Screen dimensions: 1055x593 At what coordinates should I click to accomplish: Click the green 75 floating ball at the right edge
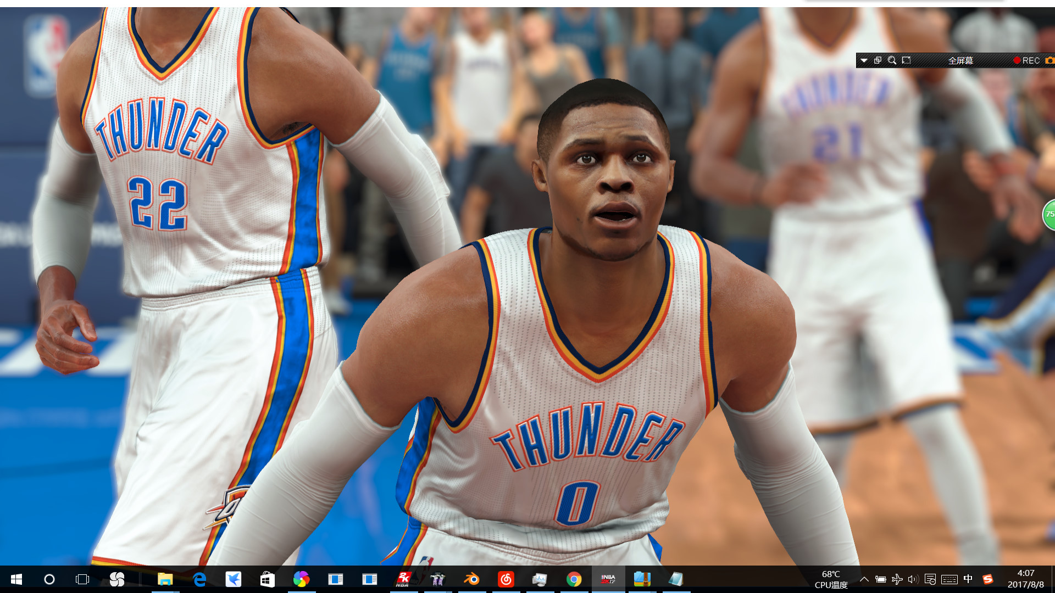[x=1049, y=214]
